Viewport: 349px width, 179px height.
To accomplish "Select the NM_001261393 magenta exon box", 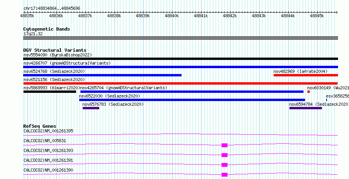I will click(224, 155).
